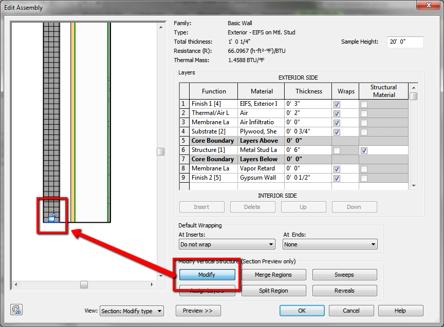Disable Wraps for the EIFS Exterior finish layer

pos(337,104)
